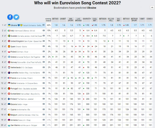The height and width of the screenshot is (128, 155).
Task: Open the Estonia Stefan - Hope link
Action: click(23, 104)
